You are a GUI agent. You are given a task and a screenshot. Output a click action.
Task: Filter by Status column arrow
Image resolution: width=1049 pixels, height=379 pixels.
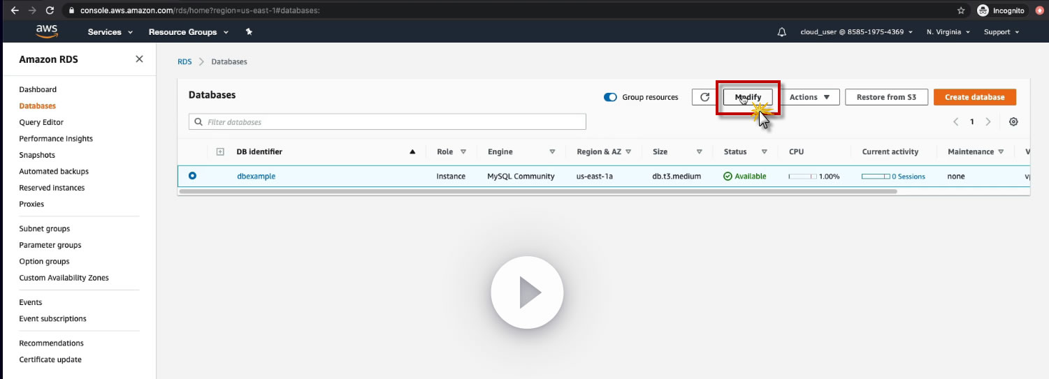[764, 151]
